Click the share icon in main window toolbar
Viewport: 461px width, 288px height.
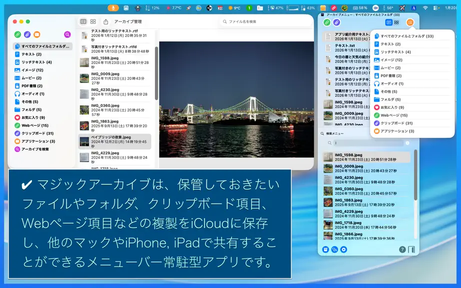(x=106, y=21)
